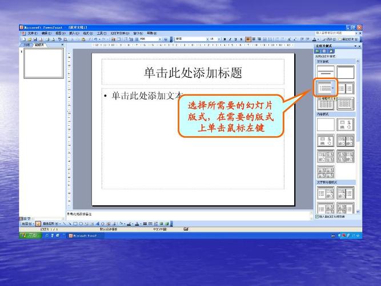The image size is (381, 286).
Task: Toggle text Shadow button
Action: pos(241,39)
